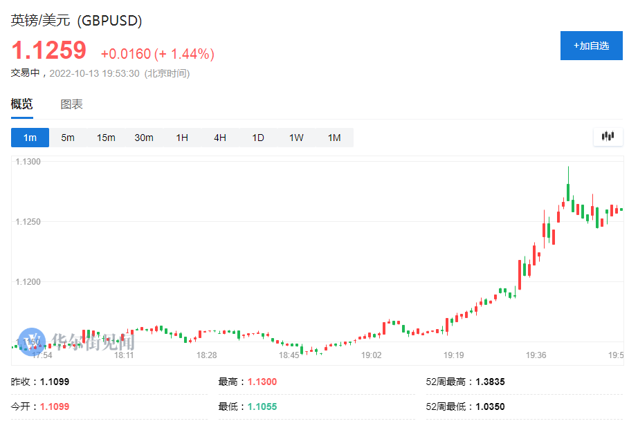Screen dimensions: 638x430
Task: Select the 5m timeframe
Action: [x=68, y=138]
